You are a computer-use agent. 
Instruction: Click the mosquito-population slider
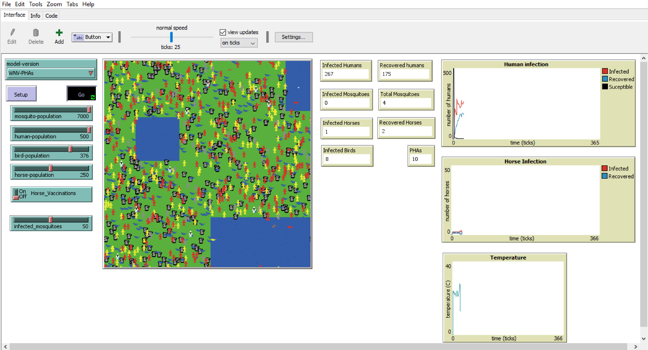(x=51, y=113)
